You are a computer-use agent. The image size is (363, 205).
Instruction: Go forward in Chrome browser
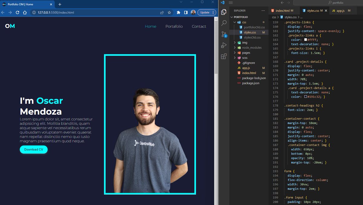(x=10, y=12)
